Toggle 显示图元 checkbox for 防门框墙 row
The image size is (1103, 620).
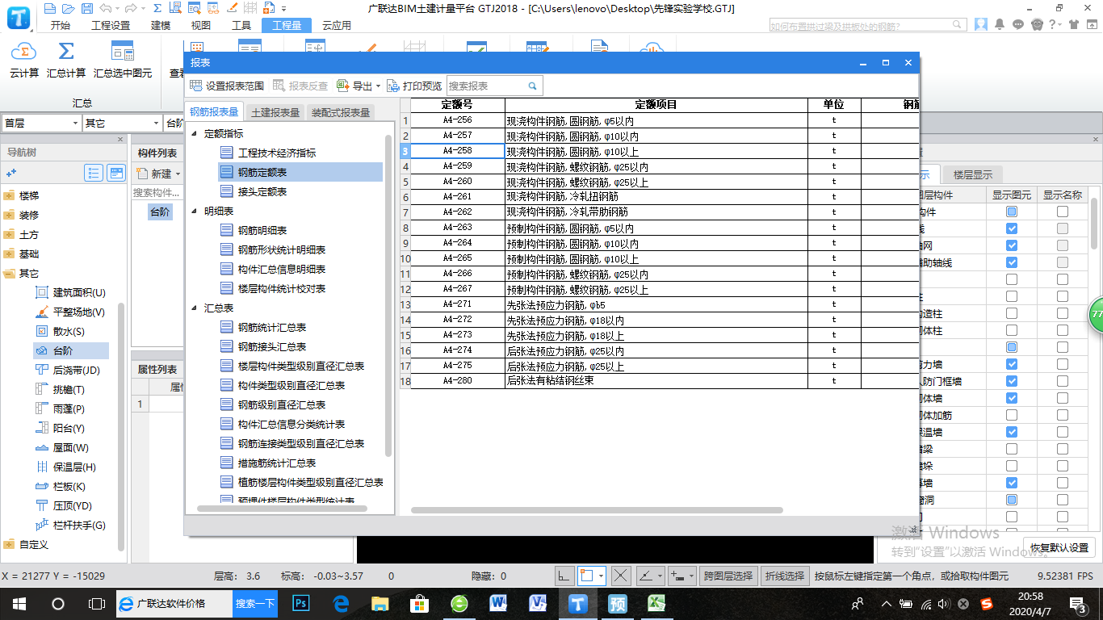click(1012, 381)
